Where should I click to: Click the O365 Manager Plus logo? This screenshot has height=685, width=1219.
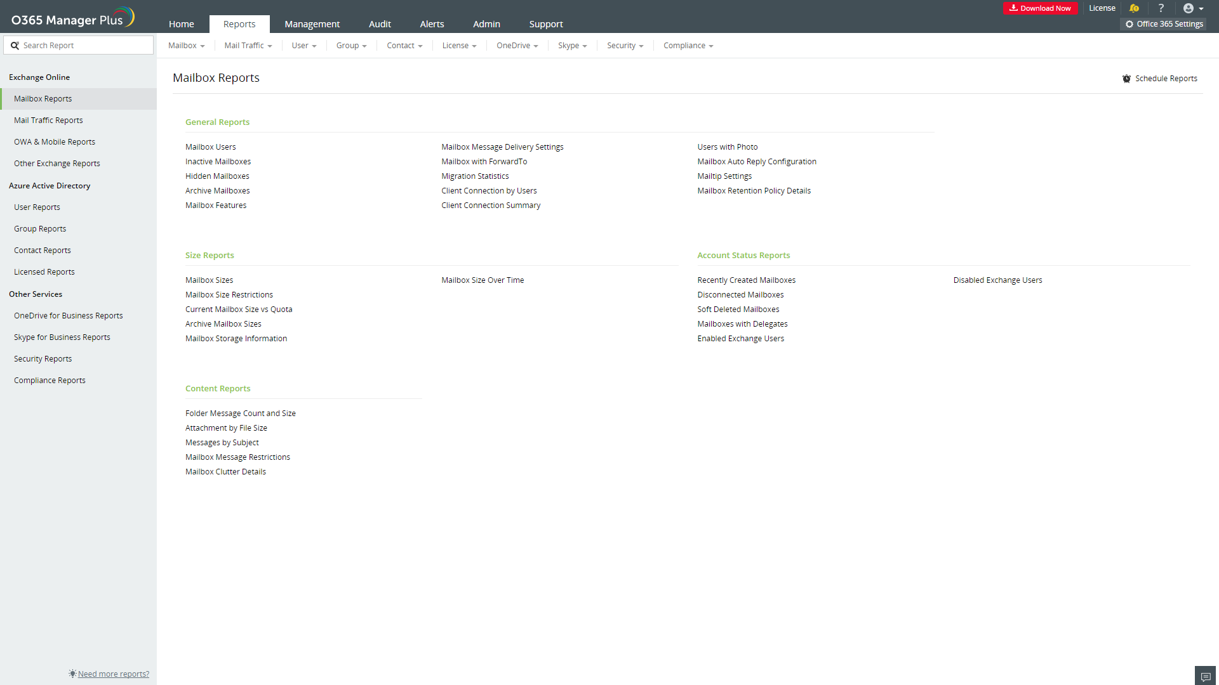[x=73, y=18]
